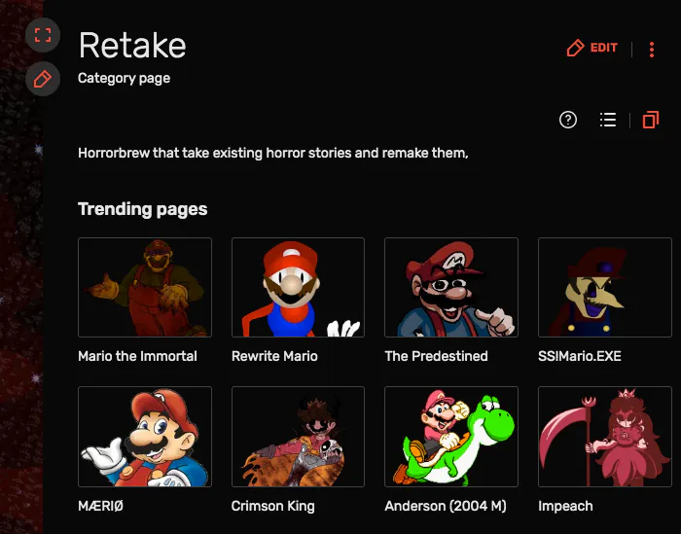Open the Anderson (2004 M) thumbnail
Viewport: 681px width, 534px height.
[x=451, y=437]
